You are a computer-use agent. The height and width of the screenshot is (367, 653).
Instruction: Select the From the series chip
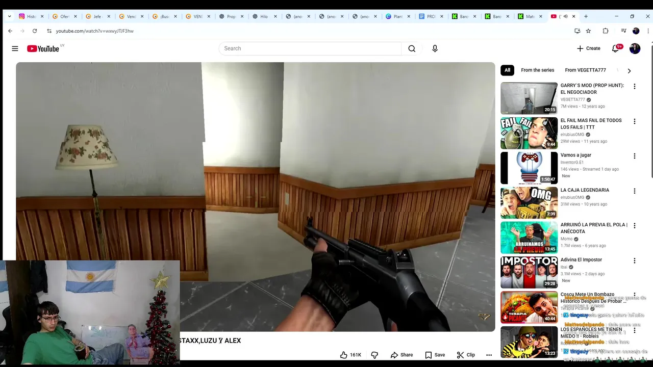[537, 70]
